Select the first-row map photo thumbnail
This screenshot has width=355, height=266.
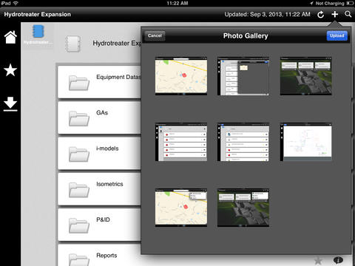click(181, 76)
